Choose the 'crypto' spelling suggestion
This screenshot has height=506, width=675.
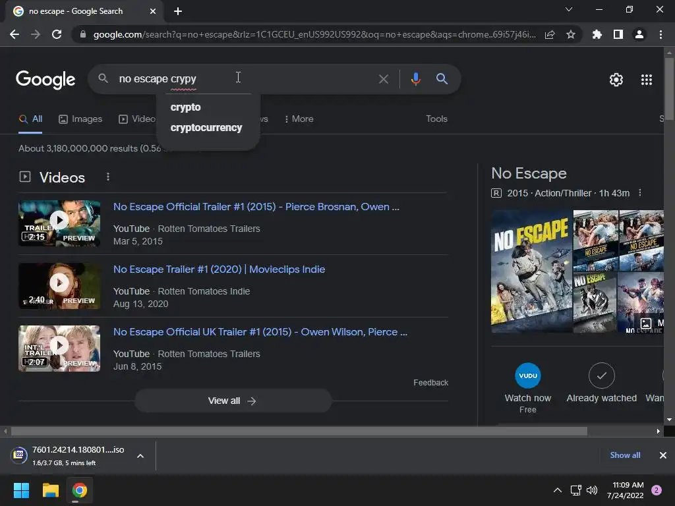(185, 107)
